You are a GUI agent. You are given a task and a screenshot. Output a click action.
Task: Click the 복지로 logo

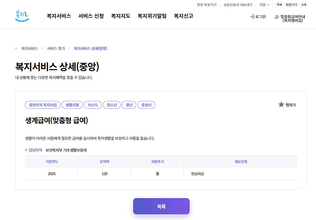tap(22, 16)
